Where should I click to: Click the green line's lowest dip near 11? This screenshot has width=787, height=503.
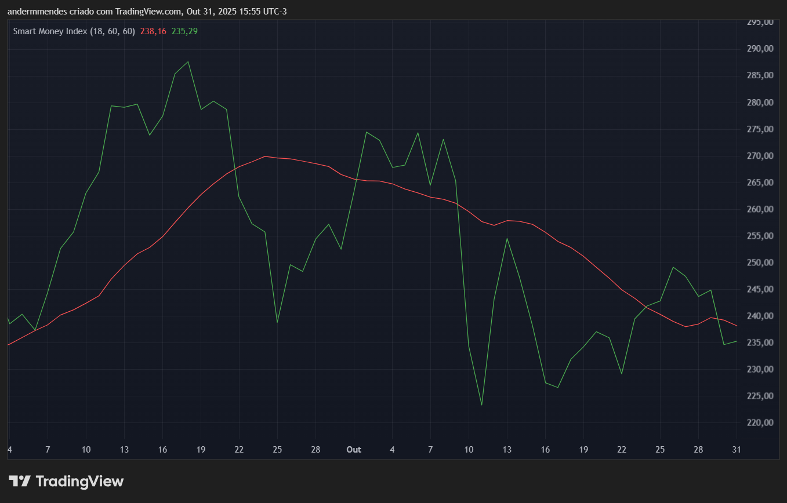pos(483,404)
